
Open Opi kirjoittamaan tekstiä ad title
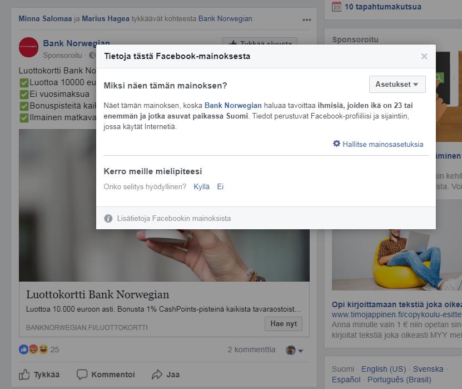[x=396, y=304]
